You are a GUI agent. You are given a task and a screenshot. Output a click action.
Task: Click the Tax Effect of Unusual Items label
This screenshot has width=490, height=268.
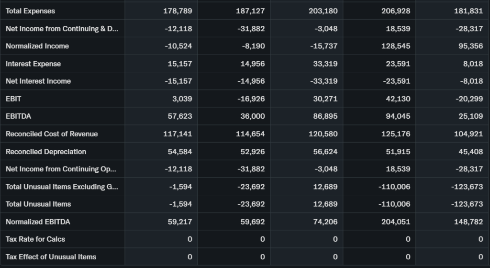(51, 257)
